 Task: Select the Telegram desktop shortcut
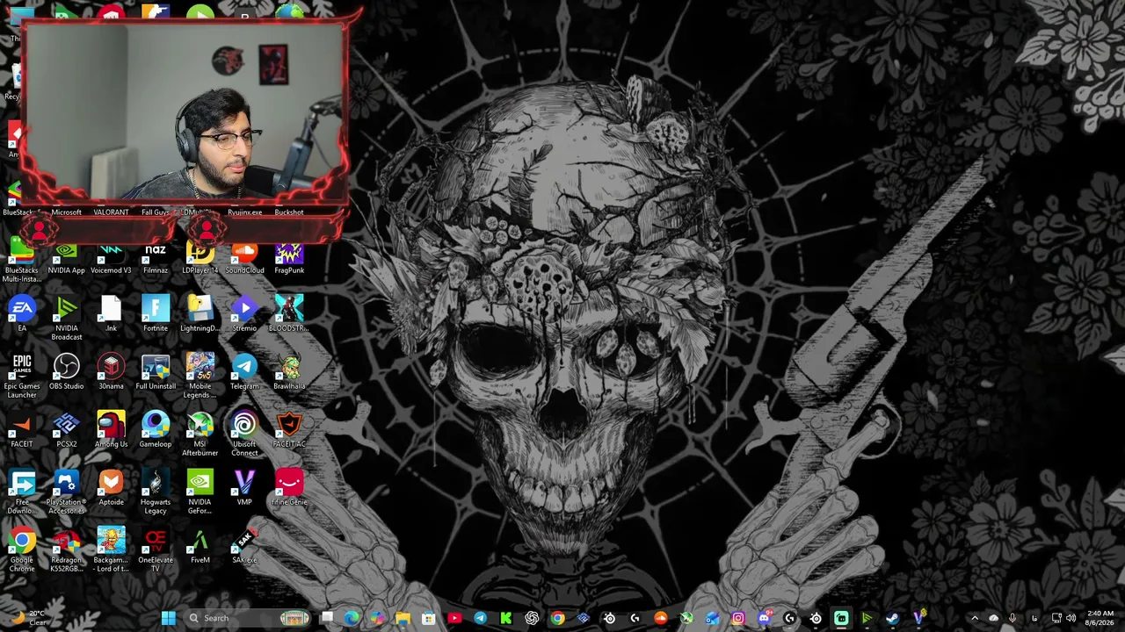[244, 372]
